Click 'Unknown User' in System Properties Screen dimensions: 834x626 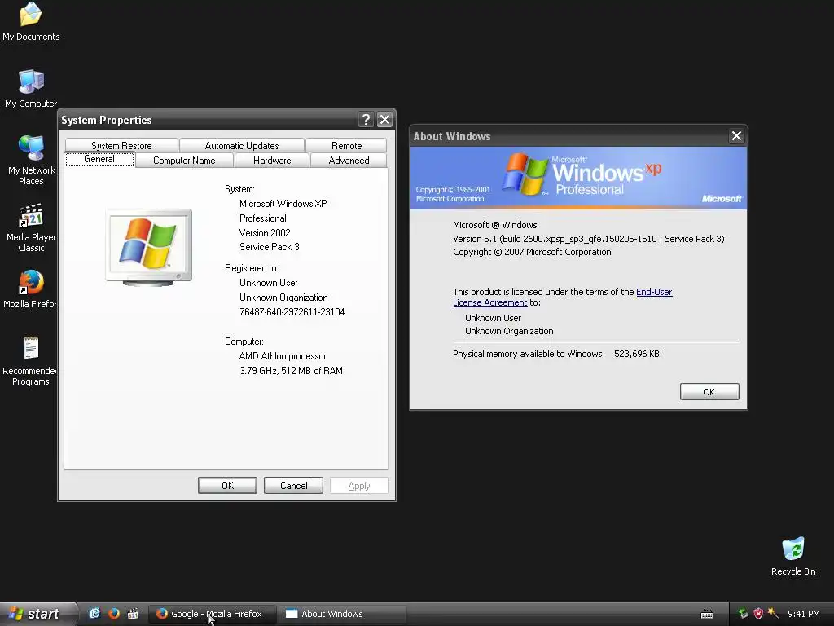[x=269, y=283]
